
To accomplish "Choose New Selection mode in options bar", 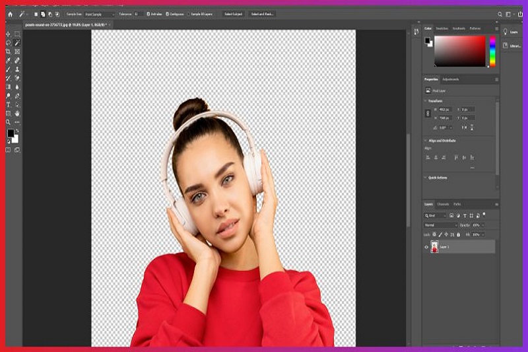I will coord(36,14).
